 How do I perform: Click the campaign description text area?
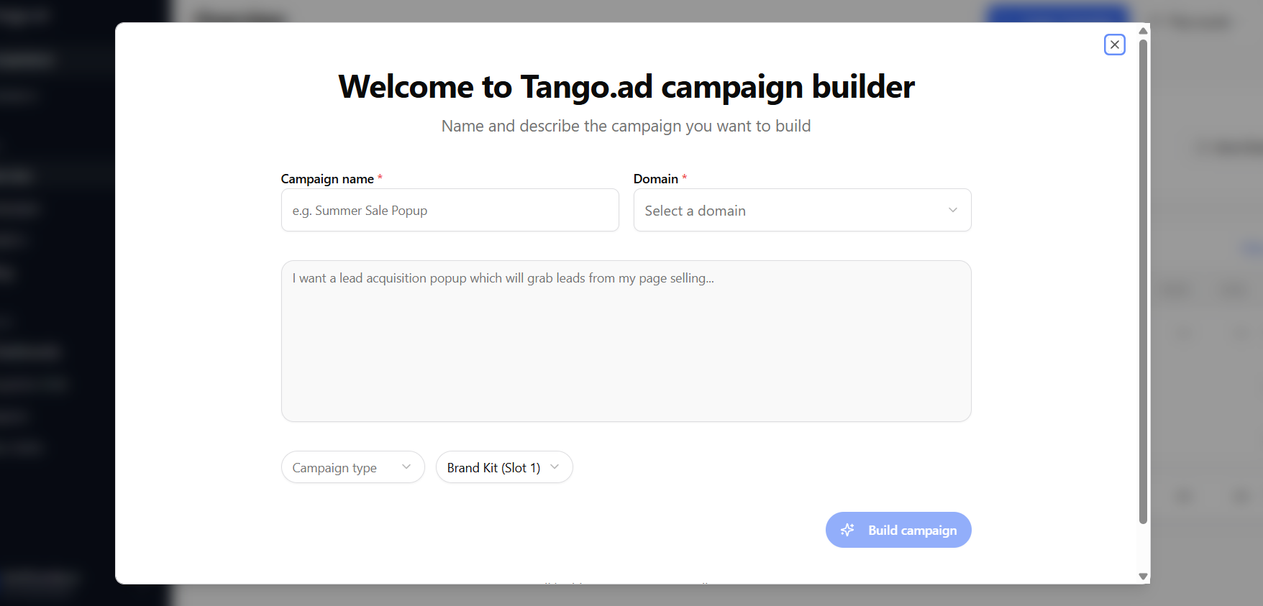point(626,341)
